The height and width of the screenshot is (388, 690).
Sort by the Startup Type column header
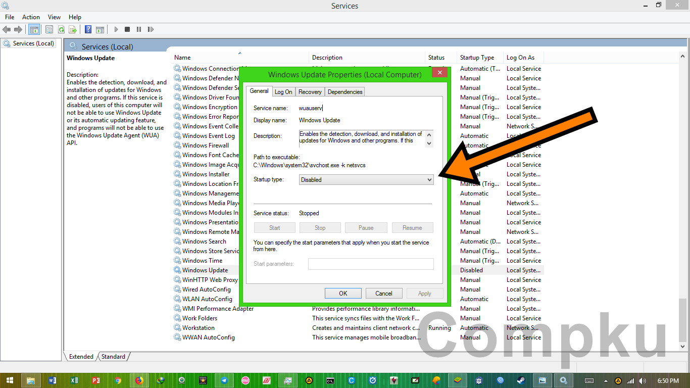[480, 58]
